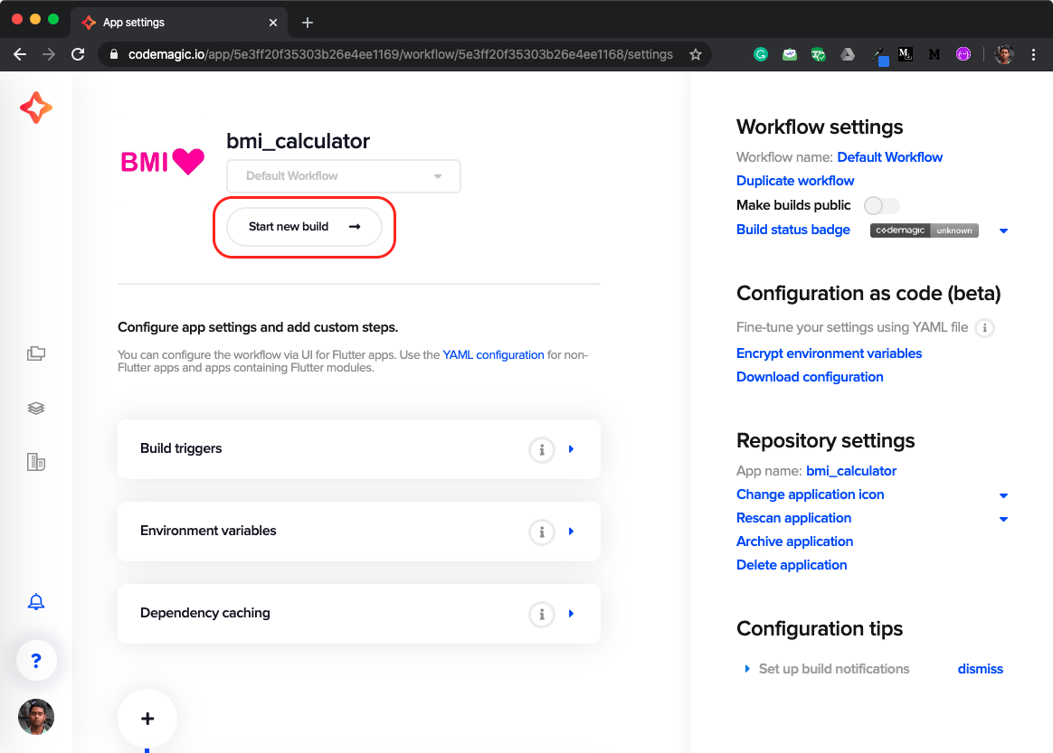This screenshot has width=1053, height=753.
Task: View Dependency caching info tooltip icon
Action: pos(541,614)
